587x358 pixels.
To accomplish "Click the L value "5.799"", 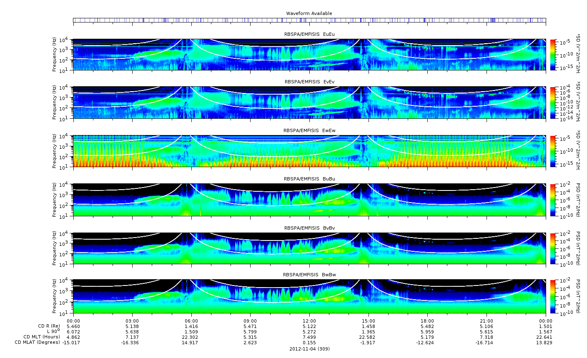I will 251,331.
